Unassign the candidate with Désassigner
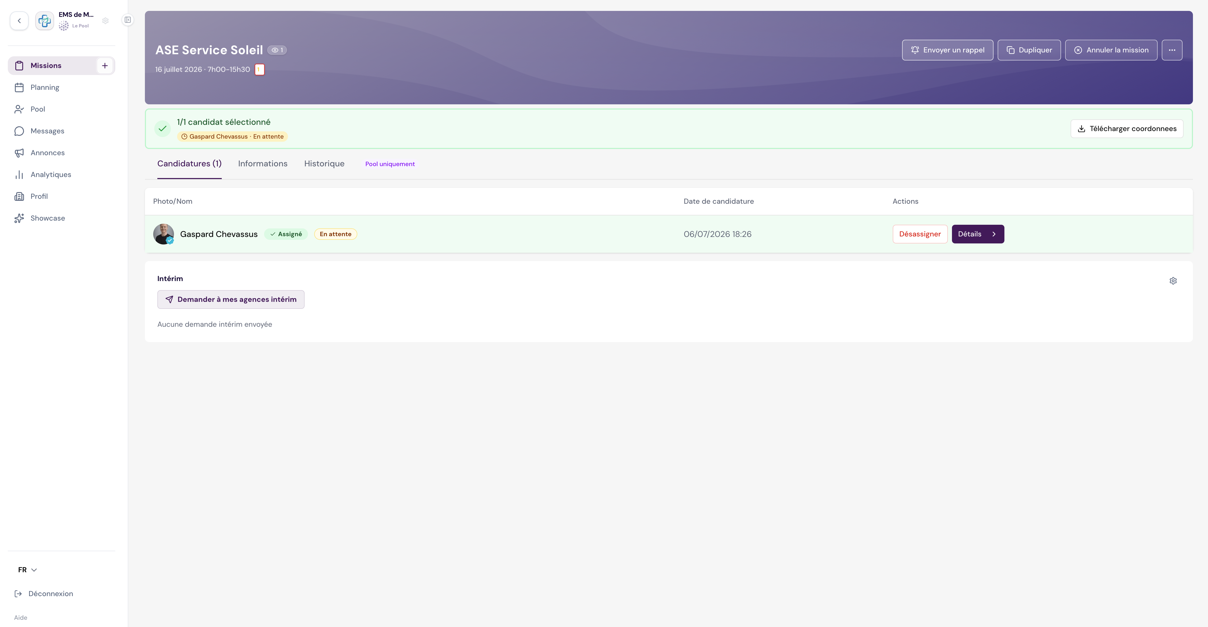The height and width of the screenshot is (627, 1208). point(920,234)
